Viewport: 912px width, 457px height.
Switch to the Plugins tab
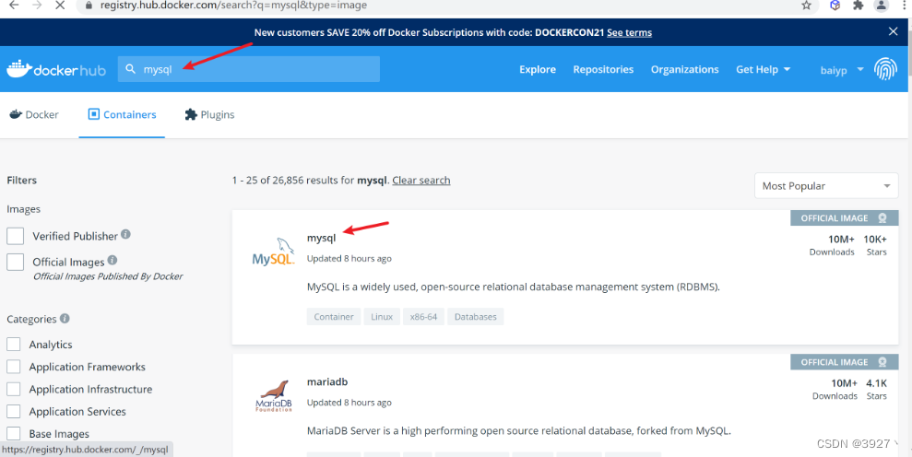209,114
